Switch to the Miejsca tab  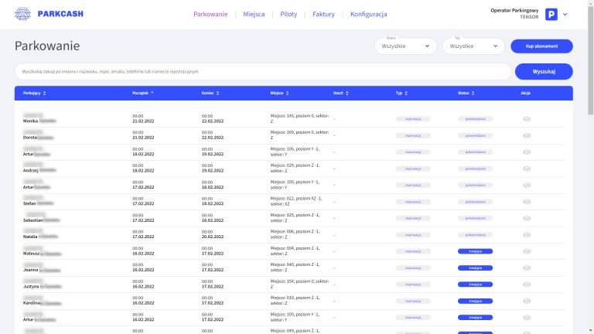(x=254, y=14)
